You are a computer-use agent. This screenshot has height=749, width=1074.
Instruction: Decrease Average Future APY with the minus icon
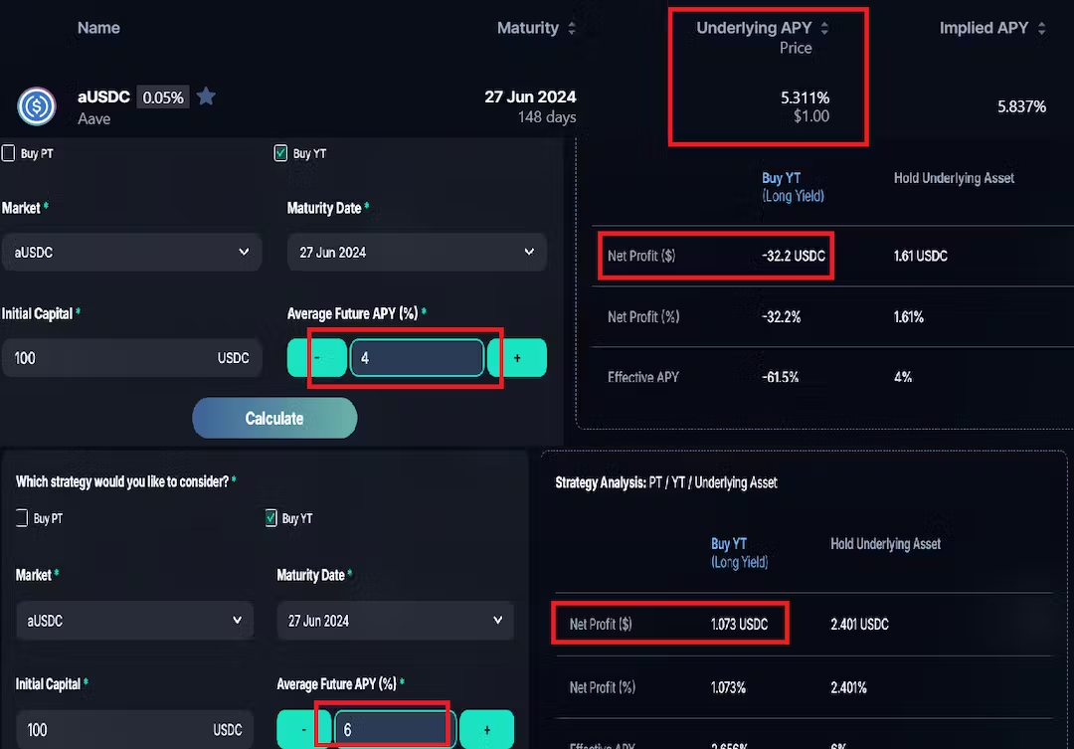[x=316, y=357]
